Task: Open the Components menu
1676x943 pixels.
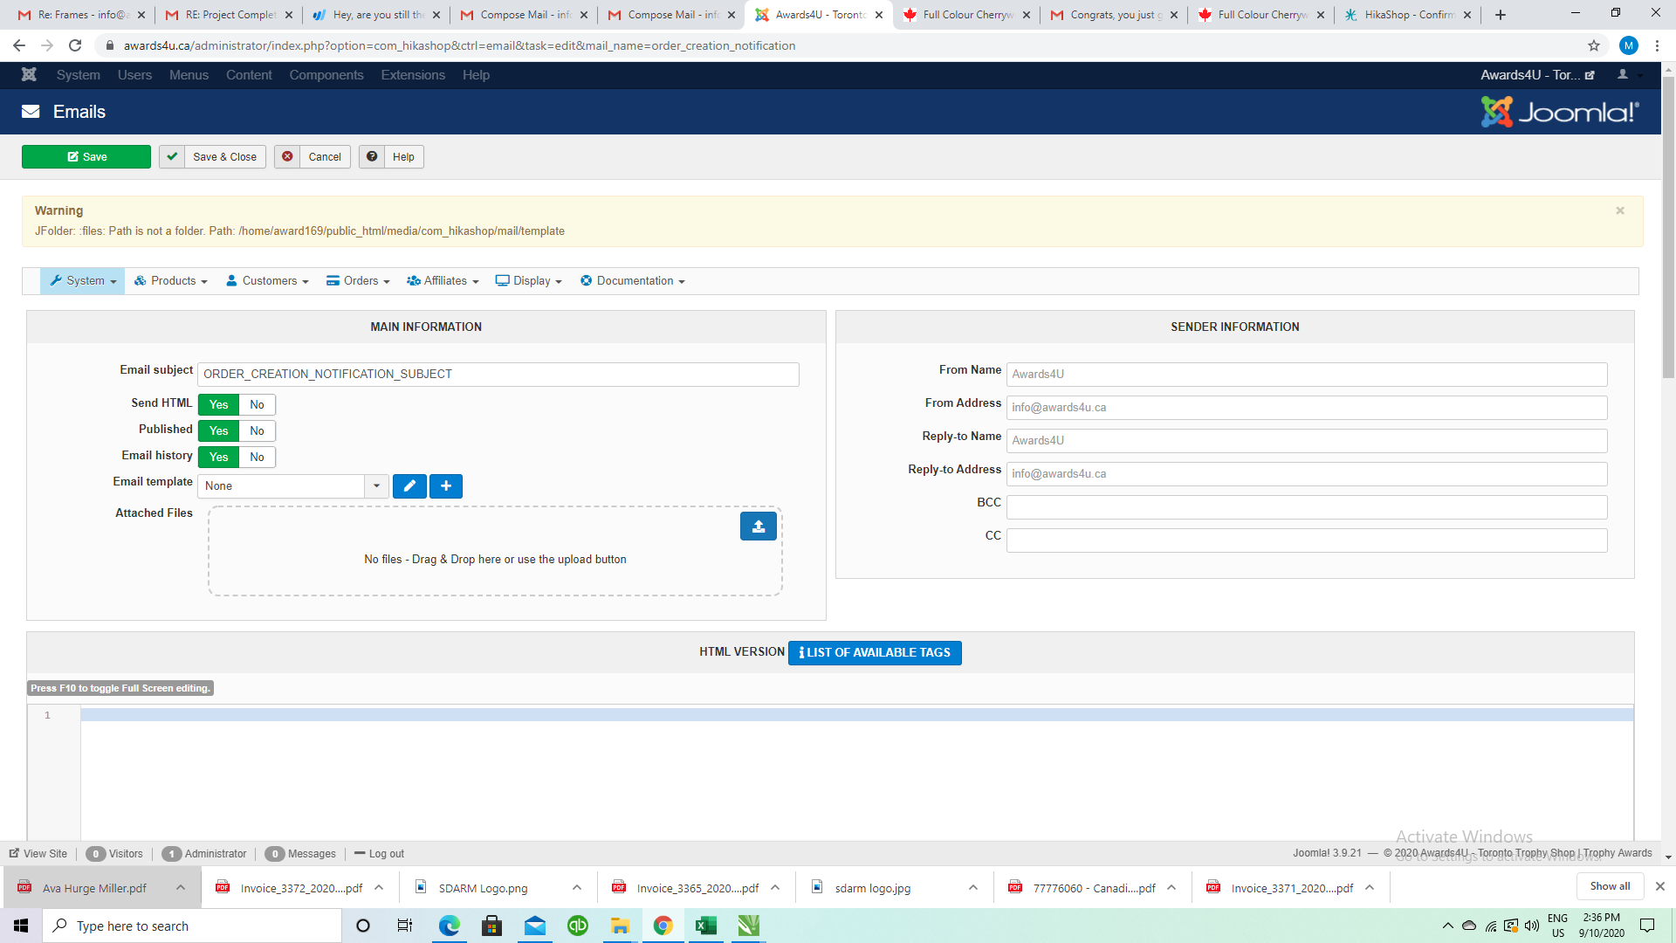Action: coord(326,75)
